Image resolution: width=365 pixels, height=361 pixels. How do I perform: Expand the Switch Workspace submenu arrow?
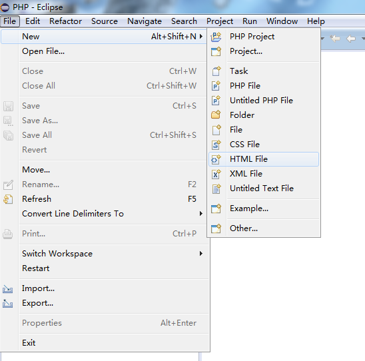coord(201,254)
